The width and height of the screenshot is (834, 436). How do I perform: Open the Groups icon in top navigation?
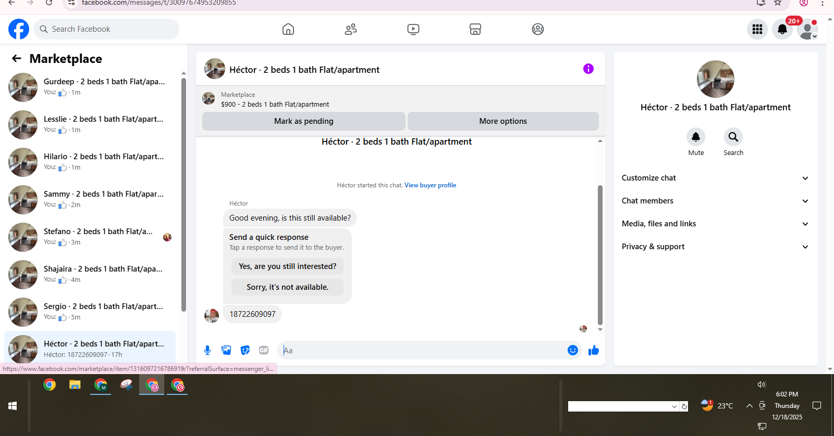point(538,29)
